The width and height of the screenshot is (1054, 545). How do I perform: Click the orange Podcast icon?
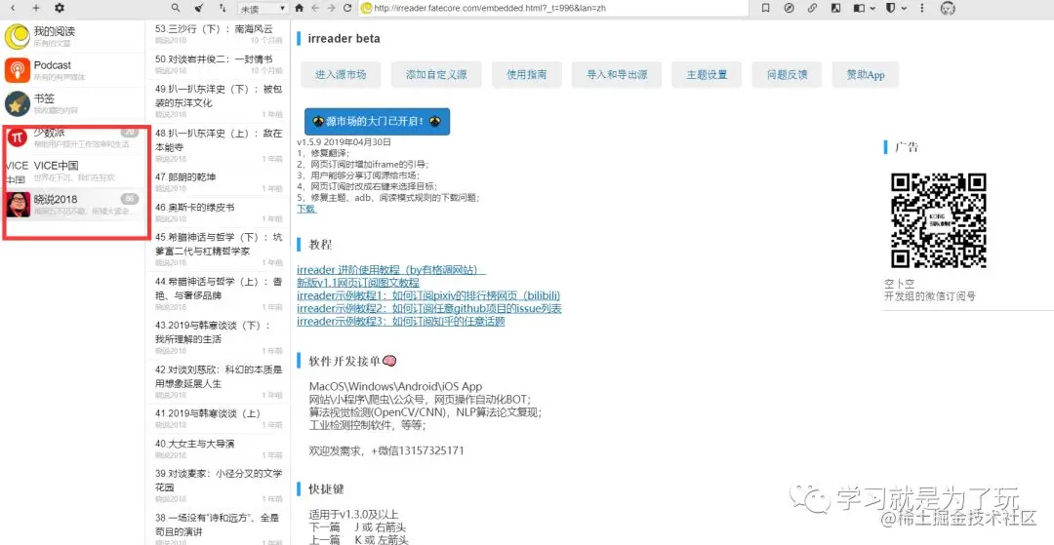tap(17, 70)
